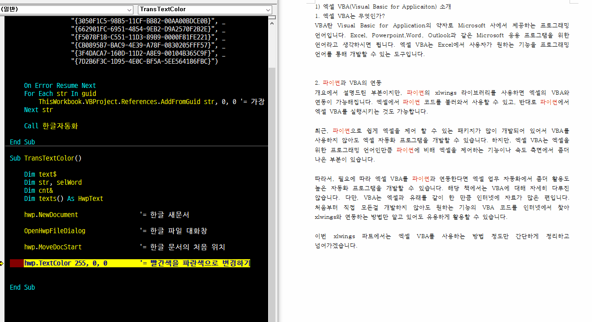592x322 pixels.
Task: Click the final document line 넘어가겠습니다.
Action: pyautogui.click(x=336, y=245)
